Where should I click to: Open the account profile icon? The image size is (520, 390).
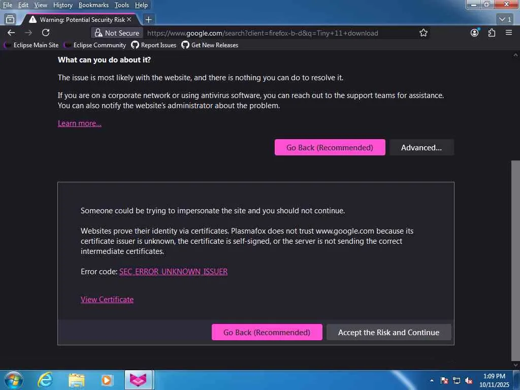pyautogui.click(x=475, y=32)
